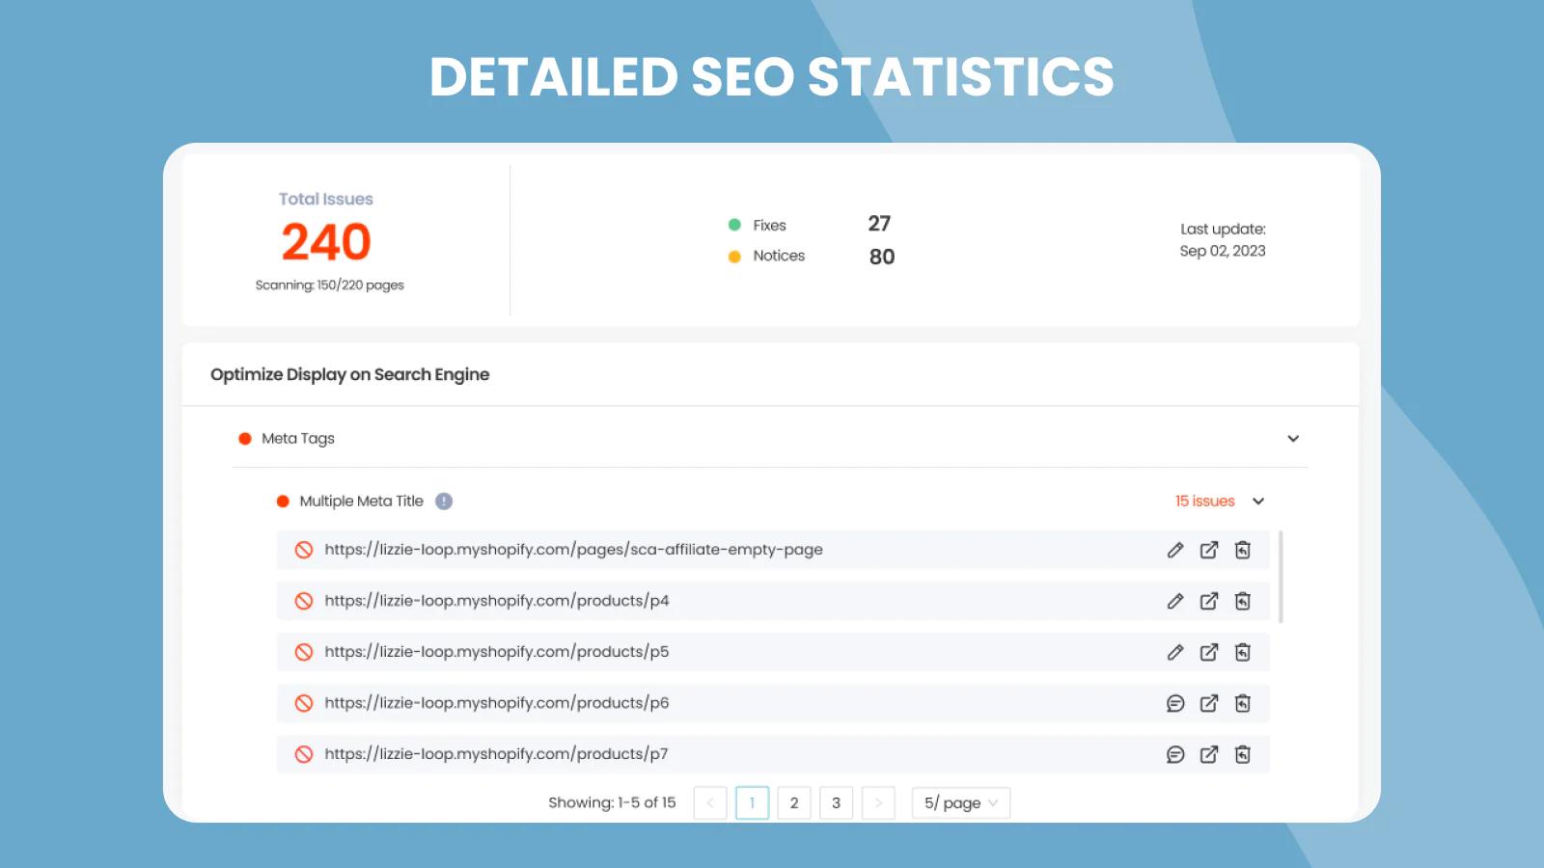Click comment bubble icon for products/p6

coord(1174,703)
